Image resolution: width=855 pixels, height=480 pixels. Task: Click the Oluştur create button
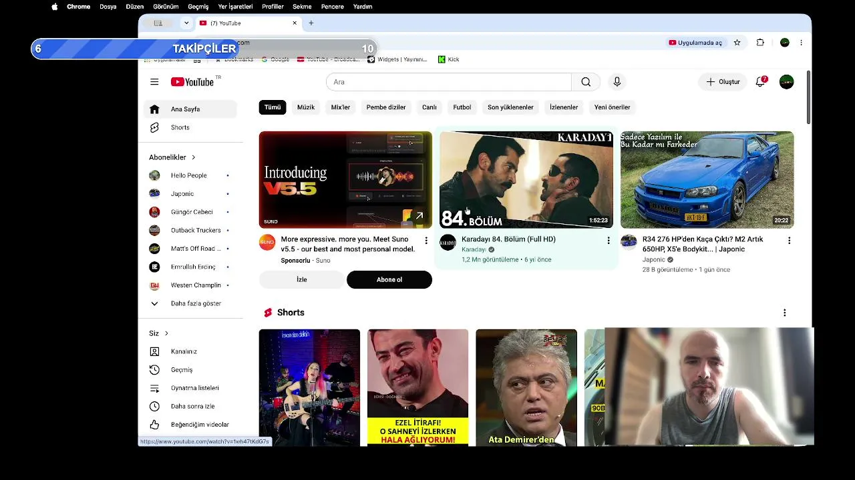point(723,82)
